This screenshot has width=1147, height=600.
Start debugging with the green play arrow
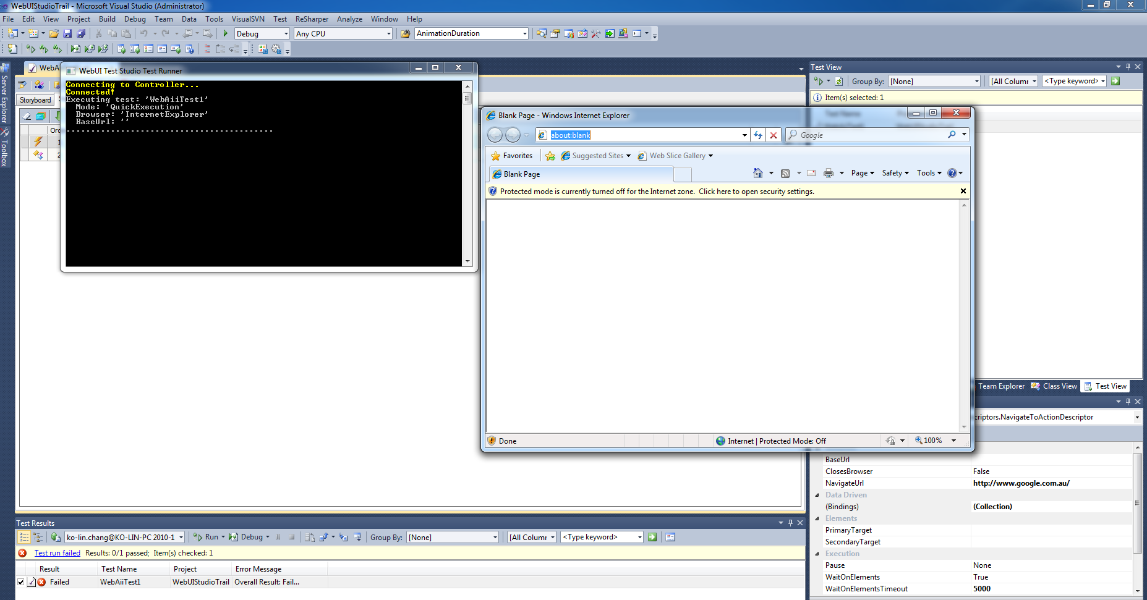pos(226,33)
